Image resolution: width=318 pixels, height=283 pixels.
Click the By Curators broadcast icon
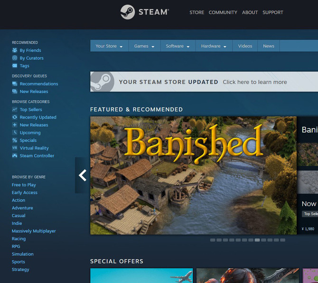(x=15, y=58)
